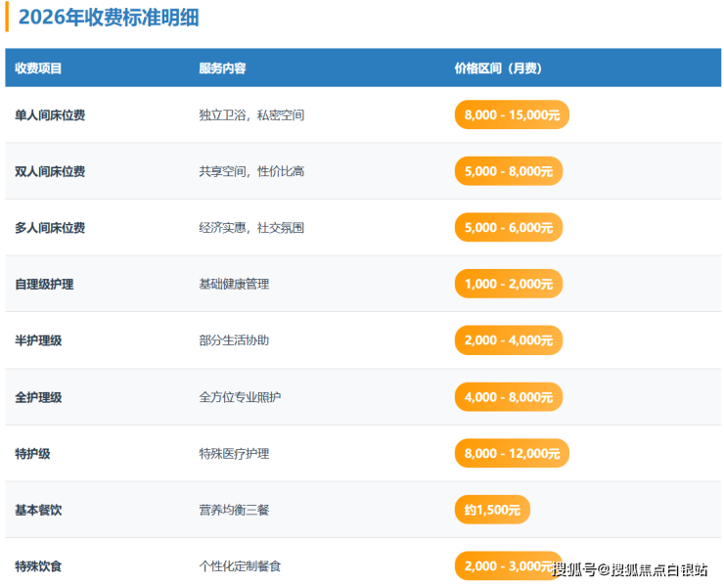This screenshot has width=724, height=585.
Task: Click the 搜狐号@搜狐焦点白银站 watermark
Action: [x=629, y=569]
